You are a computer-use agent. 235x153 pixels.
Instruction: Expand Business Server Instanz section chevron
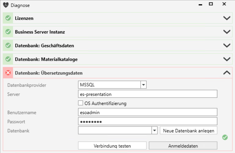pyautogui.click(x=227, y=32)
